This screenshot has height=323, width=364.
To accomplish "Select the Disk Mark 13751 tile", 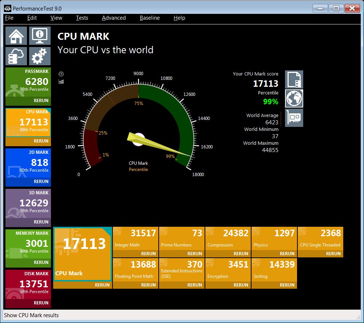I will (28, 284).
